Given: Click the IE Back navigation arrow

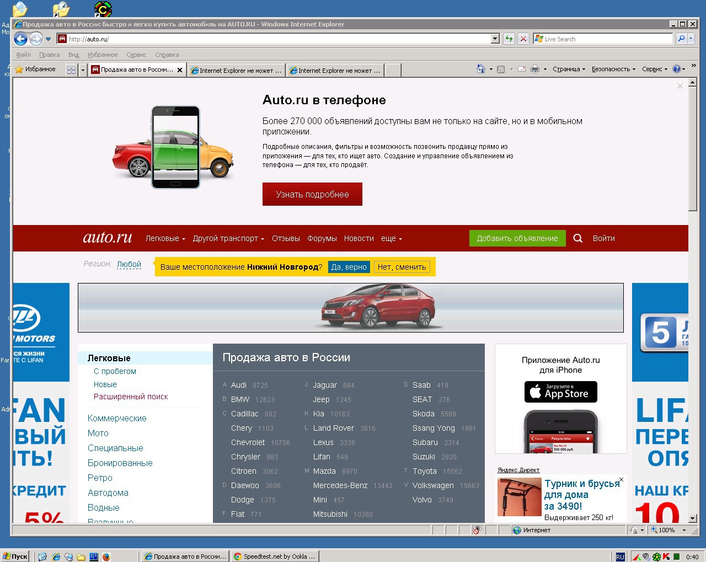Looking at the screenshot, I should (x=20, y=39).
